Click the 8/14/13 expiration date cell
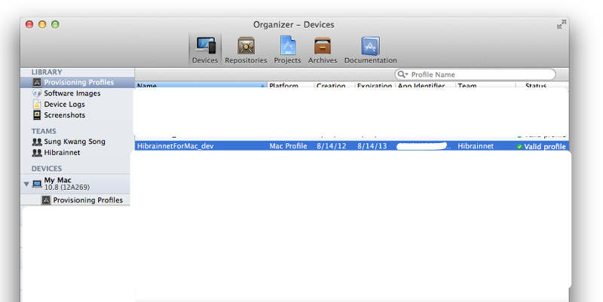The image size is (603, 302). point(372,146)
